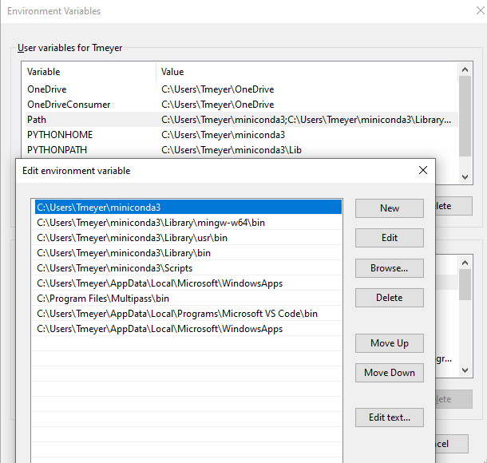Select the miniconda3\Library\usr\bin path entry
This screenshot has height=463, width=487.
point(132,238)
